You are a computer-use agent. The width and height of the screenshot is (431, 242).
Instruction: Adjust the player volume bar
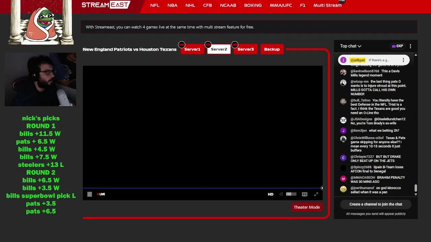pos(291,194)
